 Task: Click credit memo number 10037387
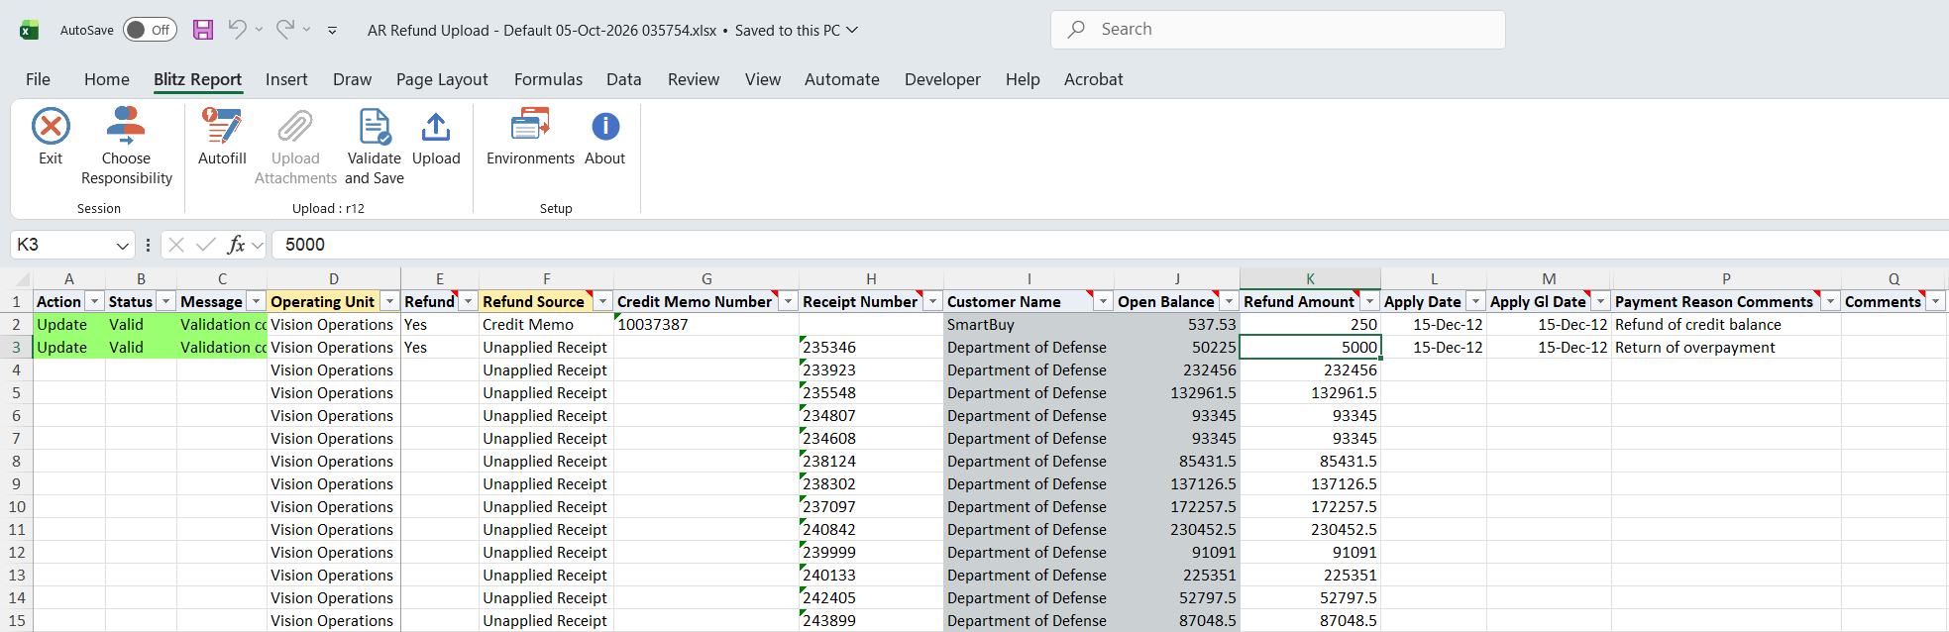point(706,324)
